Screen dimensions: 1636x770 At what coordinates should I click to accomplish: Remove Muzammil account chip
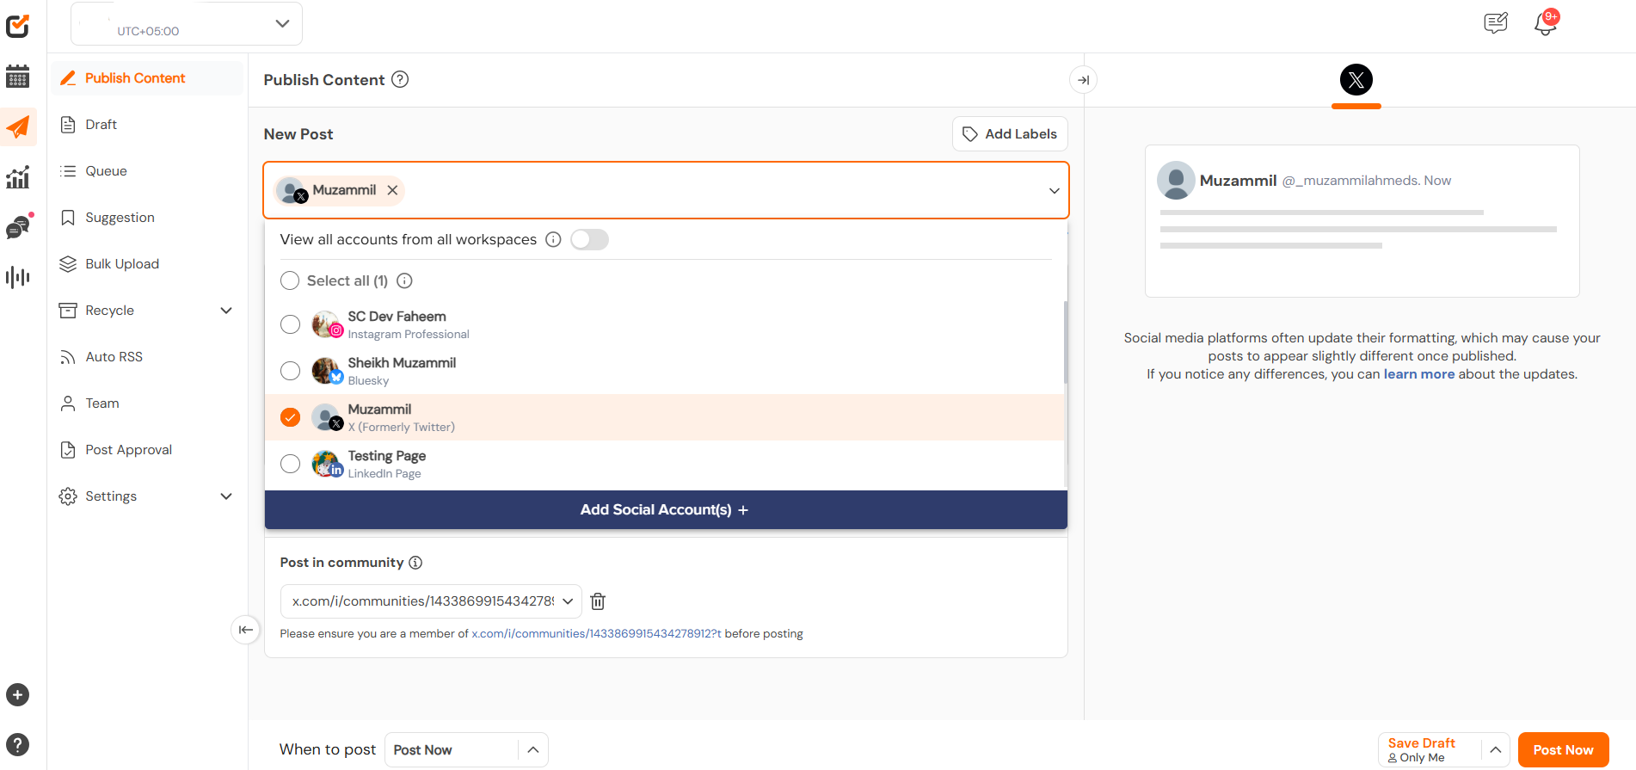tap(392, 190)
